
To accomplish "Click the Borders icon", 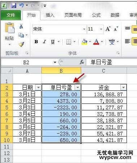I will click(x=68, y=42).
